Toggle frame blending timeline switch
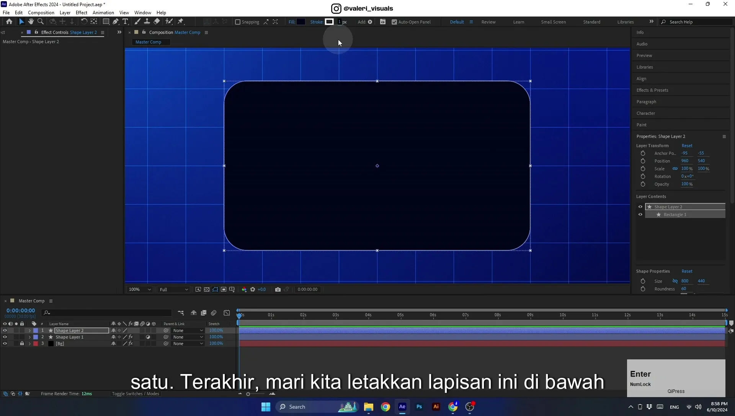 click(x=204, y=313)
